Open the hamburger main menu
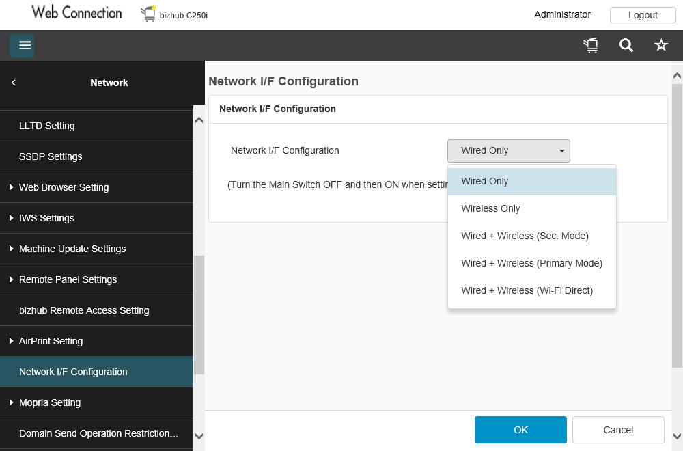 (23, 46)
